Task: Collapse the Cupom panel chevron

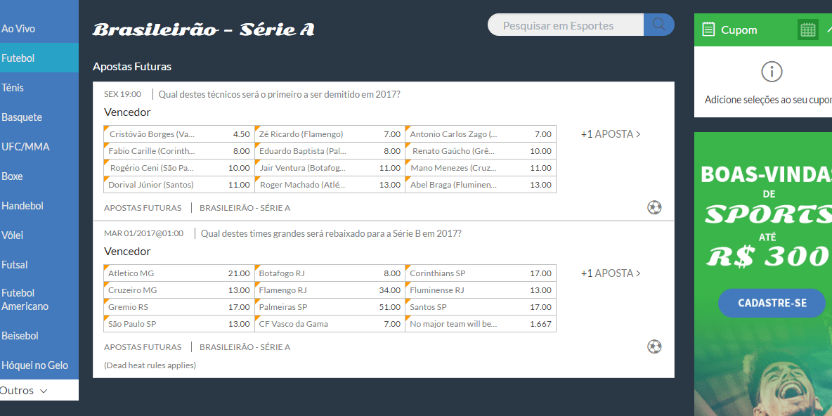Action: coord(828,30)
